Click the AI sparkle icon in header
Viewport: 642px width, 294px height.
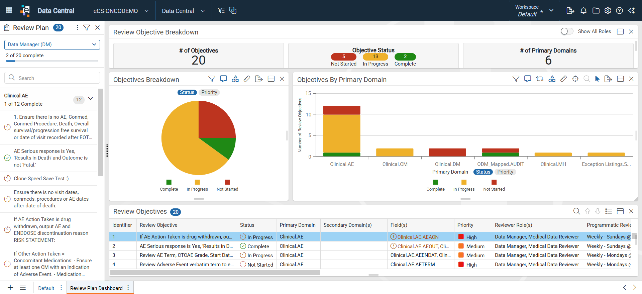click(x=631, y=11)
